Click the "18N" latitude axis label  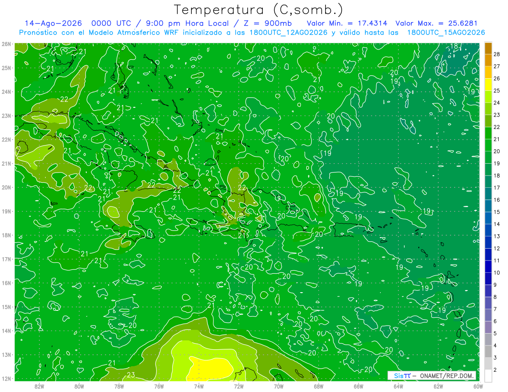[x=6, y=235]
